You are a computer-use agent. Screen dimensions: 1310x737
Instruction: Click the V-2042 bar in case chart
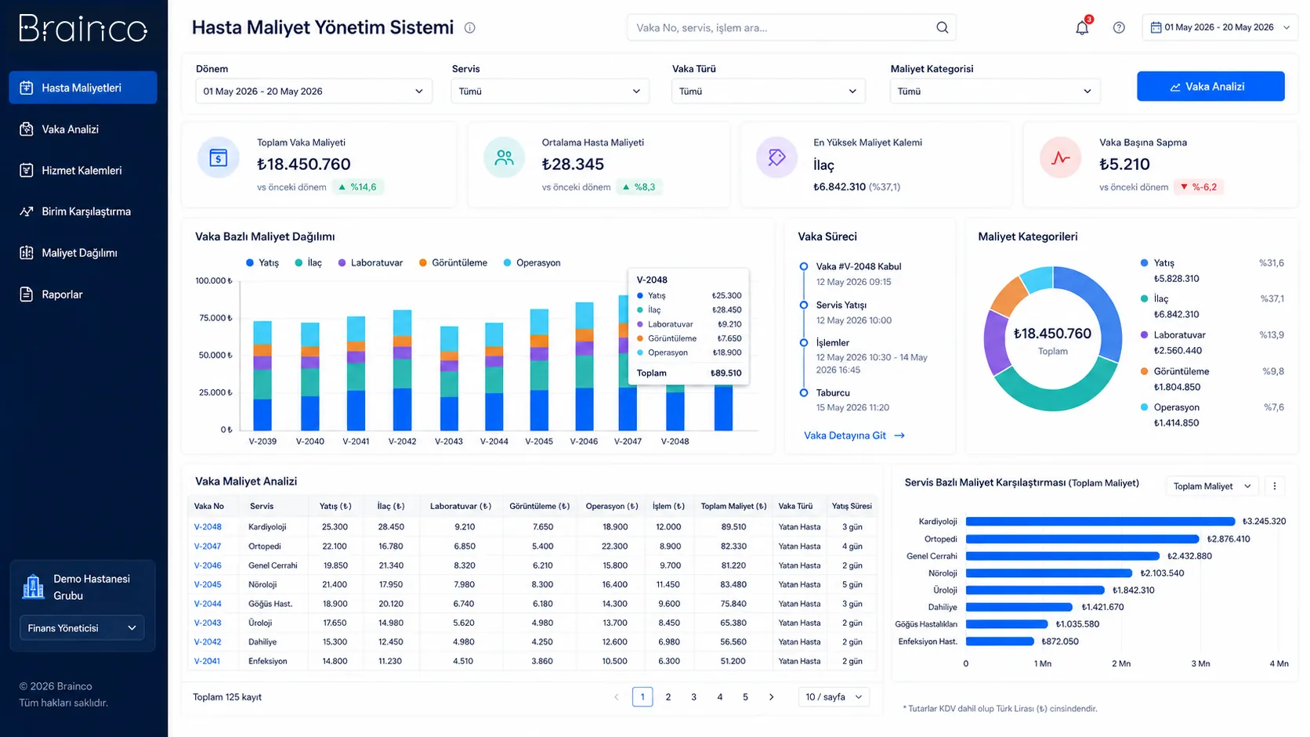pos(402,370)
